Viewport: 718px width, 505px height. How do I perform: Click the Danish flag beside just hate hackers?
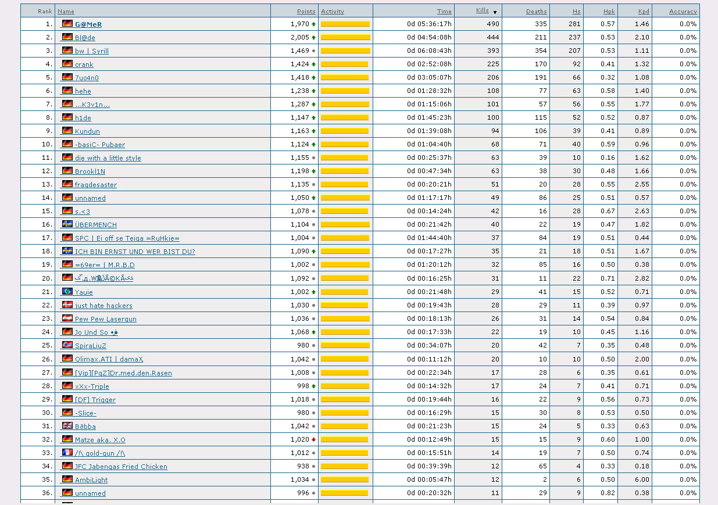[x=67, y=305]
